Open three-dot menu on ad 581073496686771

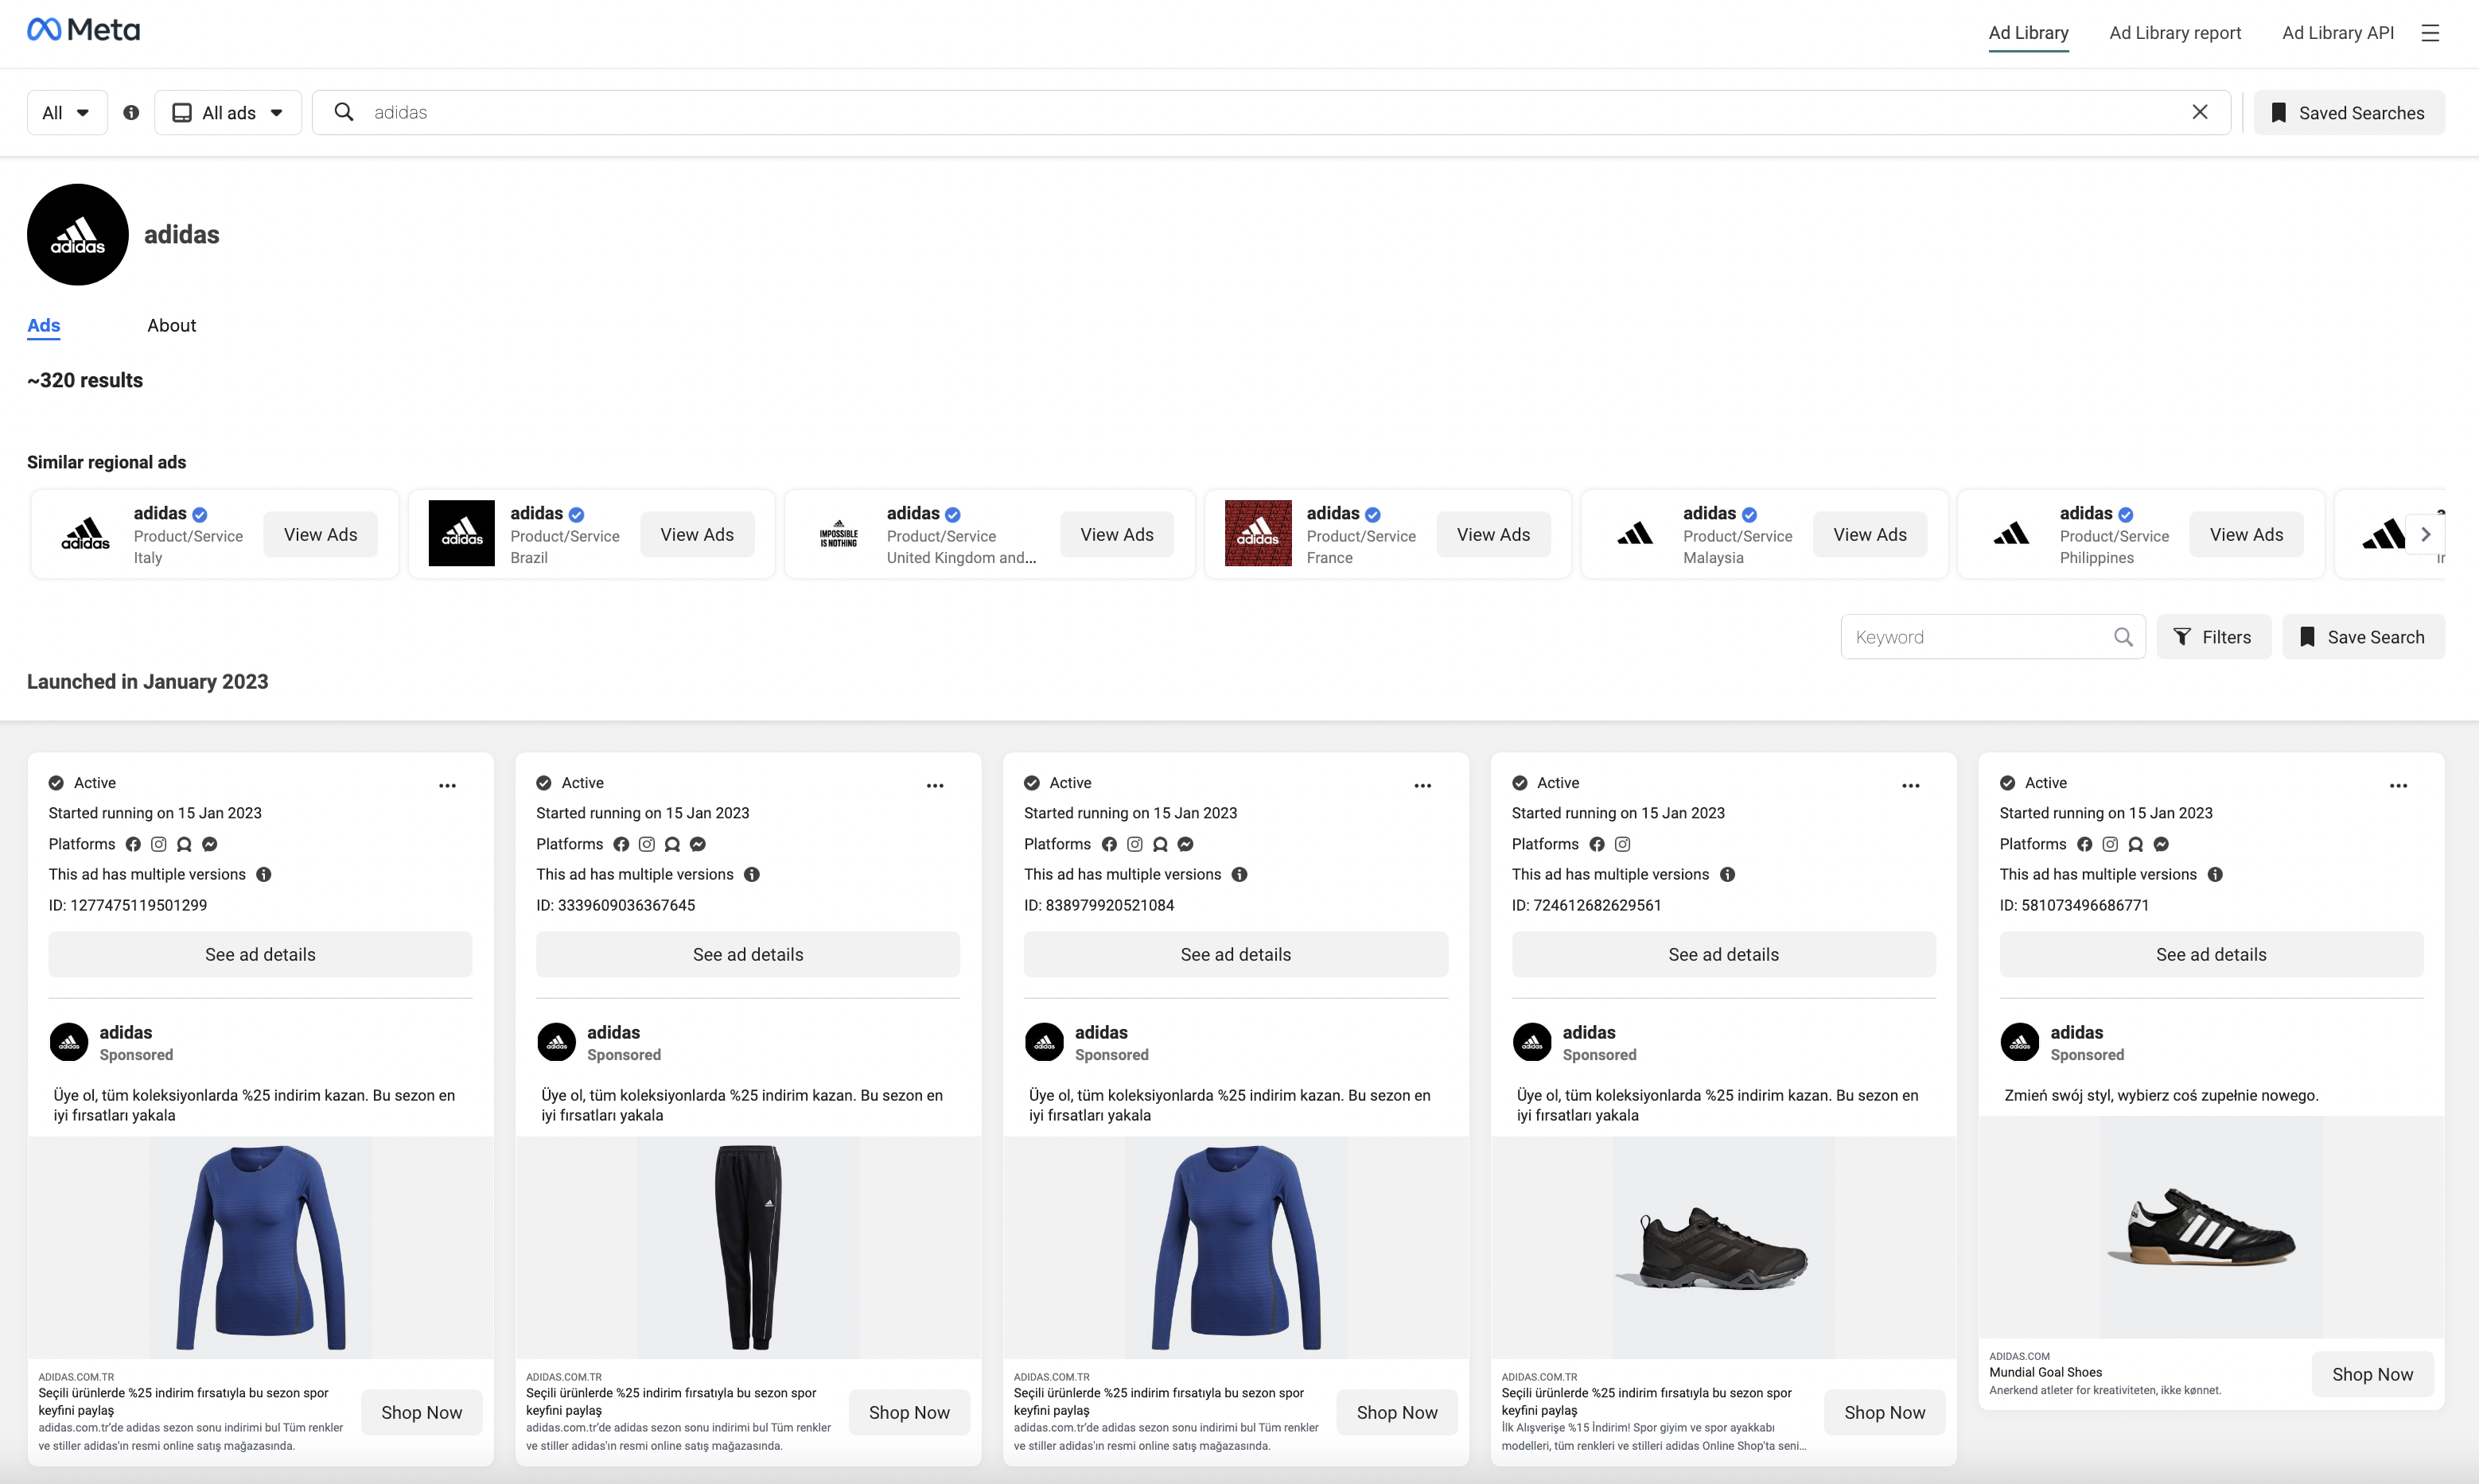click(x=2398, y=785)
